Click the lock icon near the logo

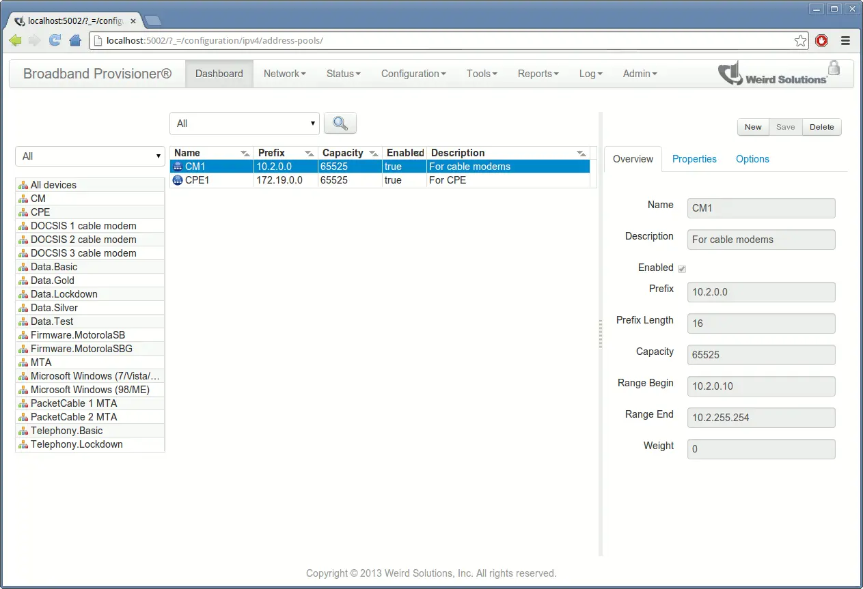pyautogui.click(x=834, y=68)
